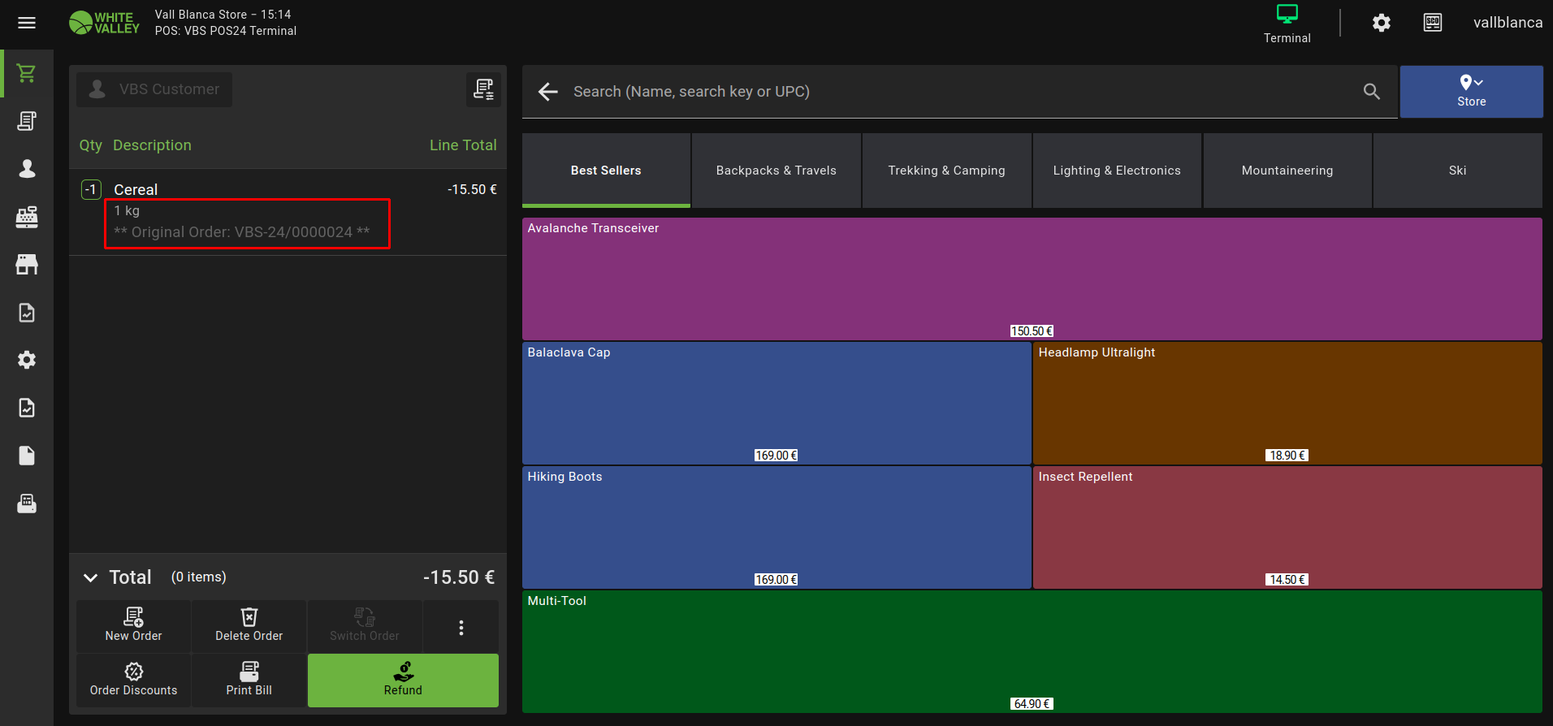This screenshot has height=726, width=1553.
Task: Collapse the Total summary chevron
Action: 90,577
